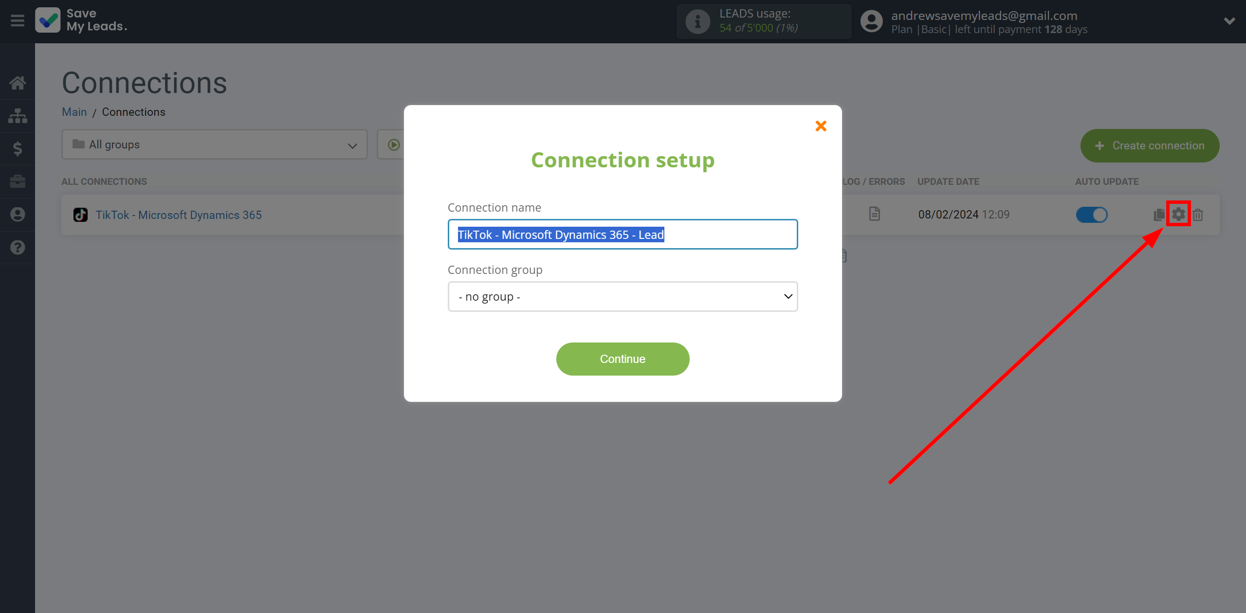The width and height of the screenshot is (1246, 613).
Task: Select the connection name input field
Action: tap(622, 234)
